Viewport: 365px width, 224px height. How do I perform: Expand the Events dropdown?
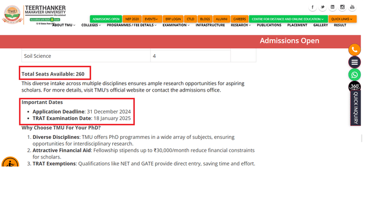pos(151,19)
